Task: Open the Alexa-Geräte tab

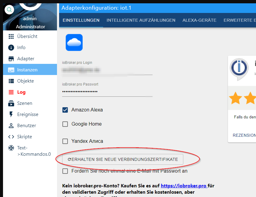Action: tap(199, 20)
